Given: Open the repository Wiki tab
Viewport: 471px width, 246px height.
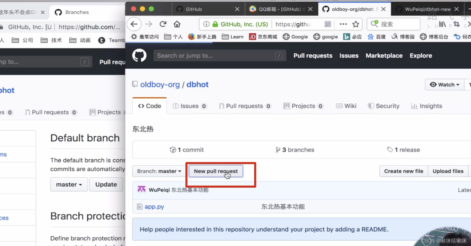Looking at the screenshot, I should [x=346, y=106].
